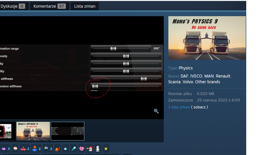Open the Momo's Physics 9 preview image
Viewport: 273px width, 155px height.
207,38
